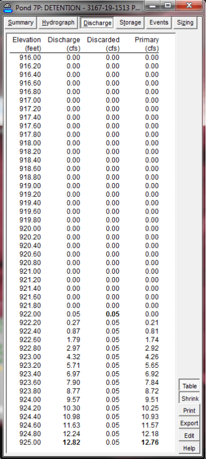Select elevation 919.00 cell
This screenshot has width=206, height=459.
coord(30,185)
